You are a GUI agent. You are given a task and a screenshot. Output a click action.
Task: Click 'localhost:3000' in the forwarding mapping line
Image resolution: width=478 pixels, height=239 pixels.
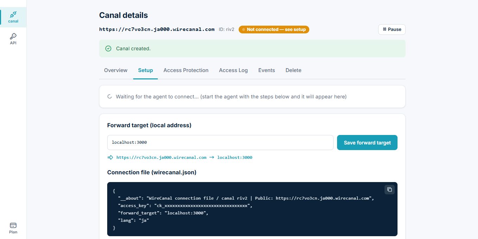click(235, 157)
